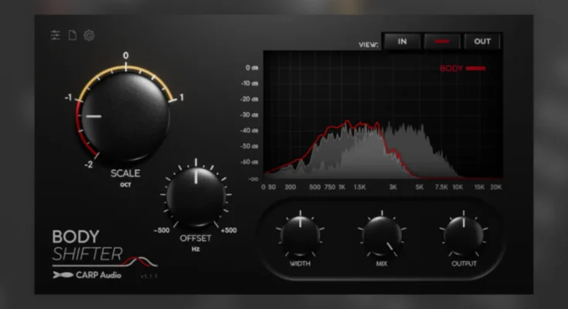Open the sliders preset settings icon
Screen dimensions: 568x309
[55, 36]
